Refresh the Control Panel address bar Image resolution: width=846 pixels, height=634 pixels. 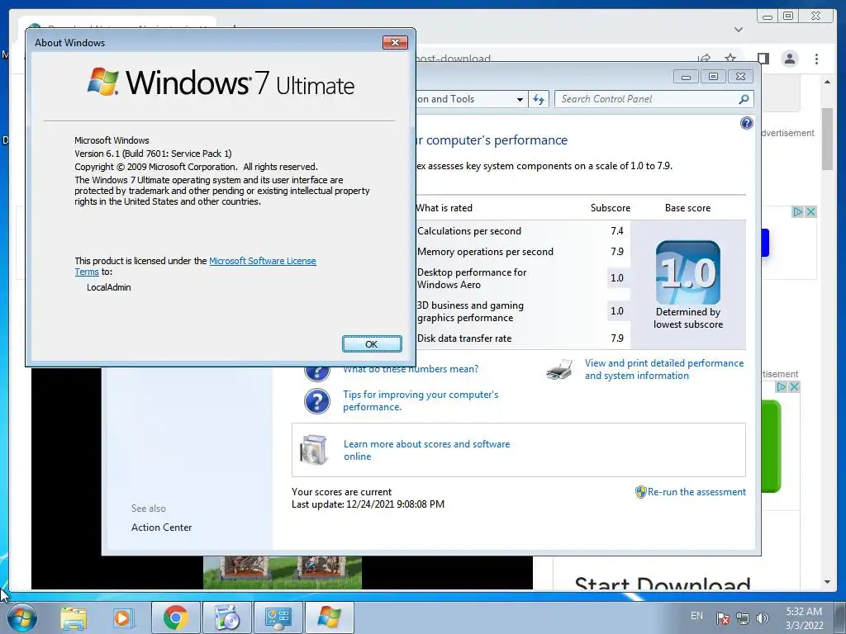pos(539,99)
